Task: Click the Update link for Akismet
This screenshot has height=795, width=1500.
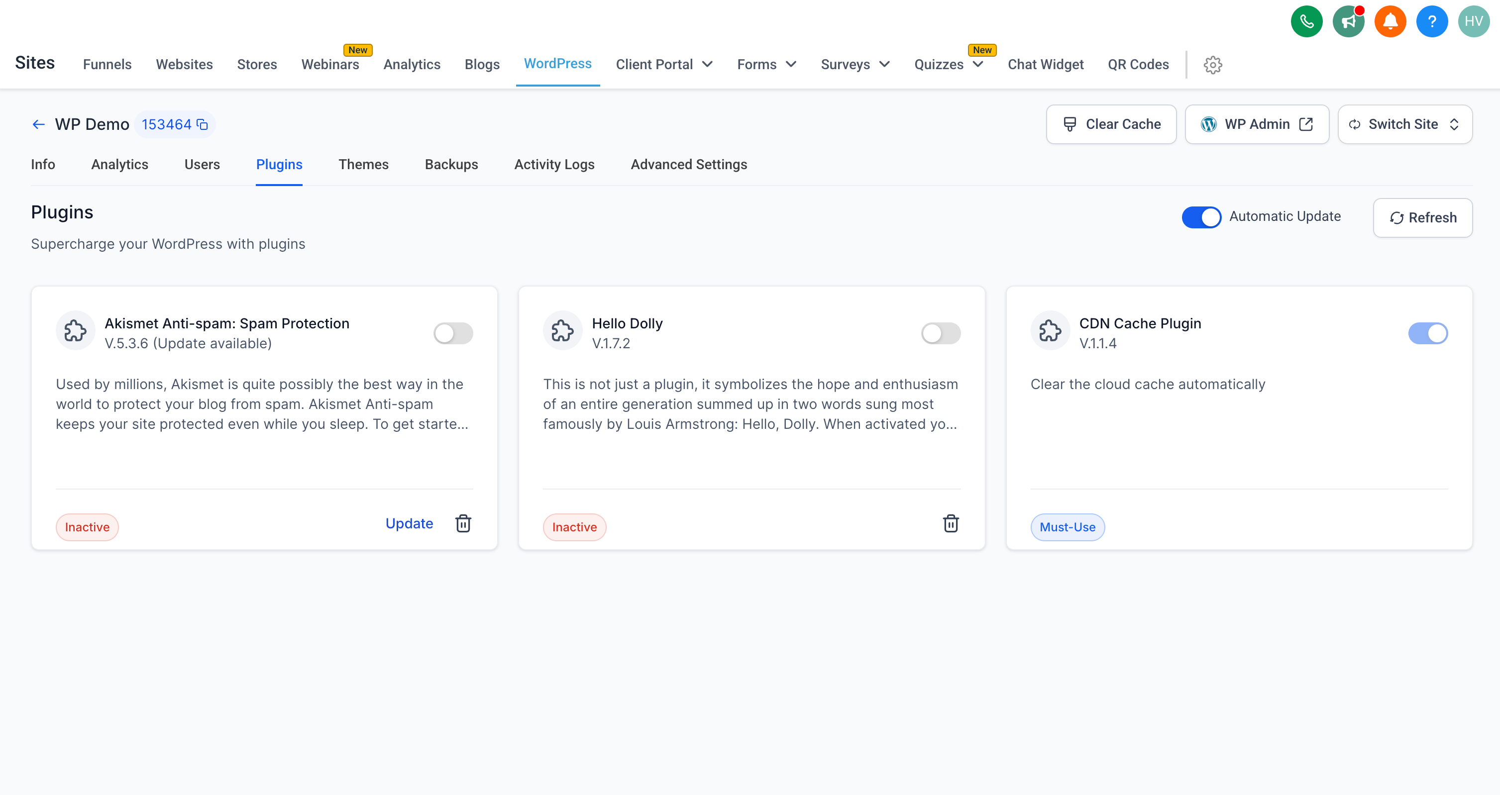Action: click(x=409, y=523)
